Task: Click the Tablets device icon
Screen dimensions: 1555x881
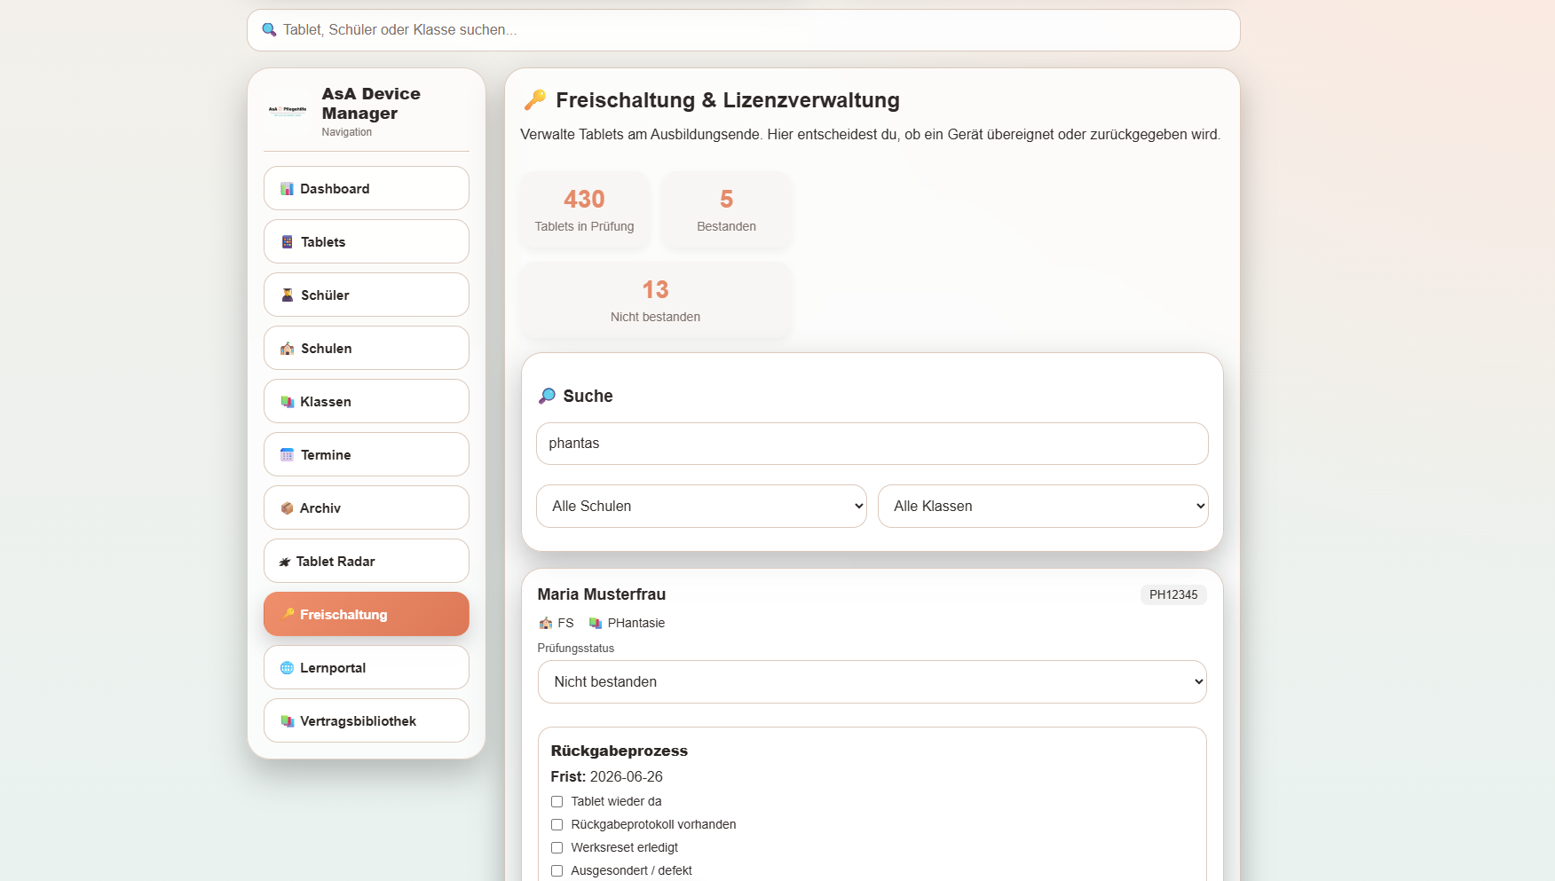Action: (x=287, y=241)
